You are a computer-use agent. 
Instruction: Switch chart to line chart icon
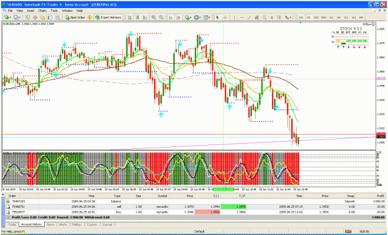[145, 17]
